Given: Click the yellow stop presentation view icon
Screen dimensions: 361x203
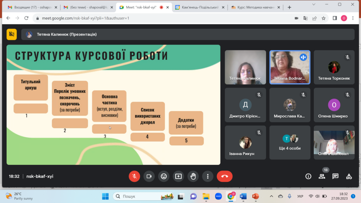Looking at the screenshot, I should click(12, 34).
